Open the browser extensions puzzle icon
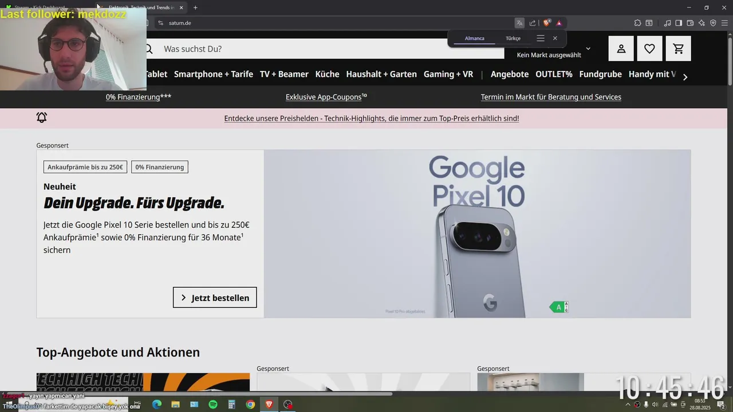 pyautogui.click(x=637, y=23)
